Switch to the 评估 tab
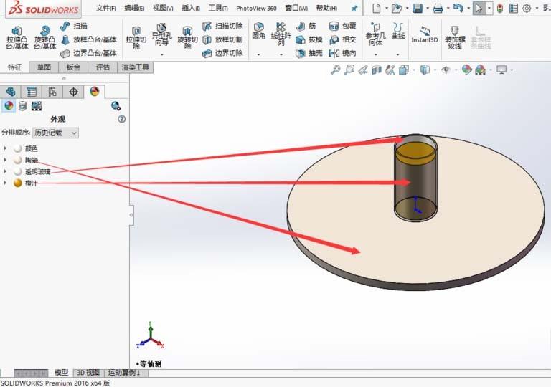This screenshot has height=387, width=551. [x=103, y=67]
